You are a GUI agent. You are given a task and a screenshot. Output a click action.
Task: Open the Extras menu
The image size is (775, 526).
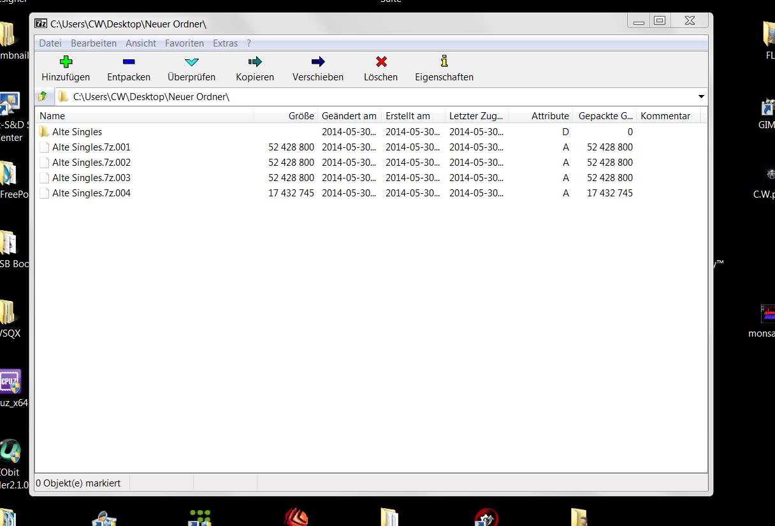pos(225,43)
